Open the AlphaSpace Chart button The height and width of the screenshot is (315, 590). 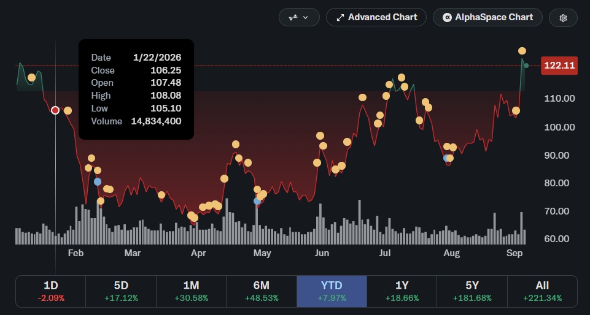pos(487,18)
